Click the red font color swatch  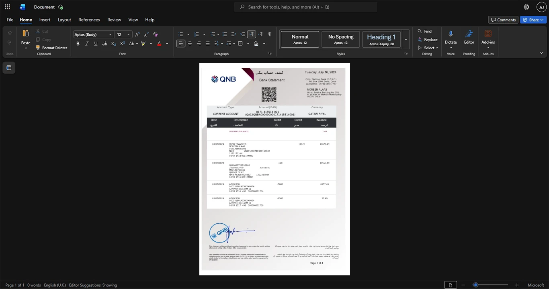coord(159,43)
